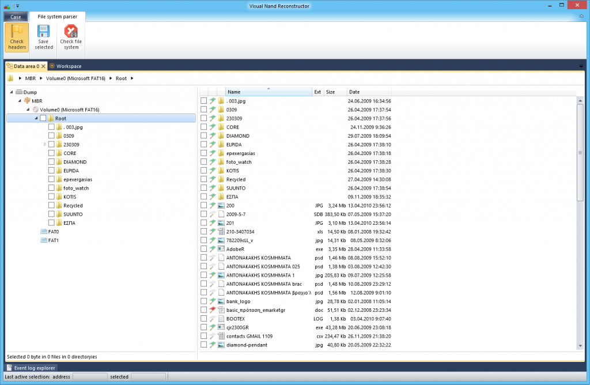Screen dimensions: 590x385
Task: Collapse the Dump tree node
Action: pos(12,92)
